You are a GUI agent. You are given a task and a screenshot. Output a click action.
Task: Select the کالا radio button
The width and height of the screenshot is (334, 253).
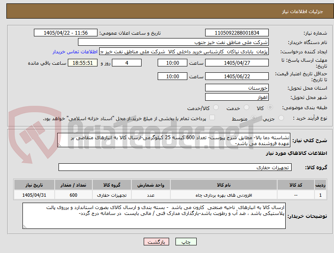[x=270, y=107]
